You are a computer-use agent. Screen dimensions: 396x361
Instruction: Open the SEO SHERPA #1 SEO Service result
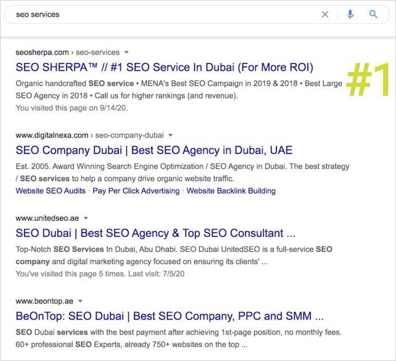165,67
